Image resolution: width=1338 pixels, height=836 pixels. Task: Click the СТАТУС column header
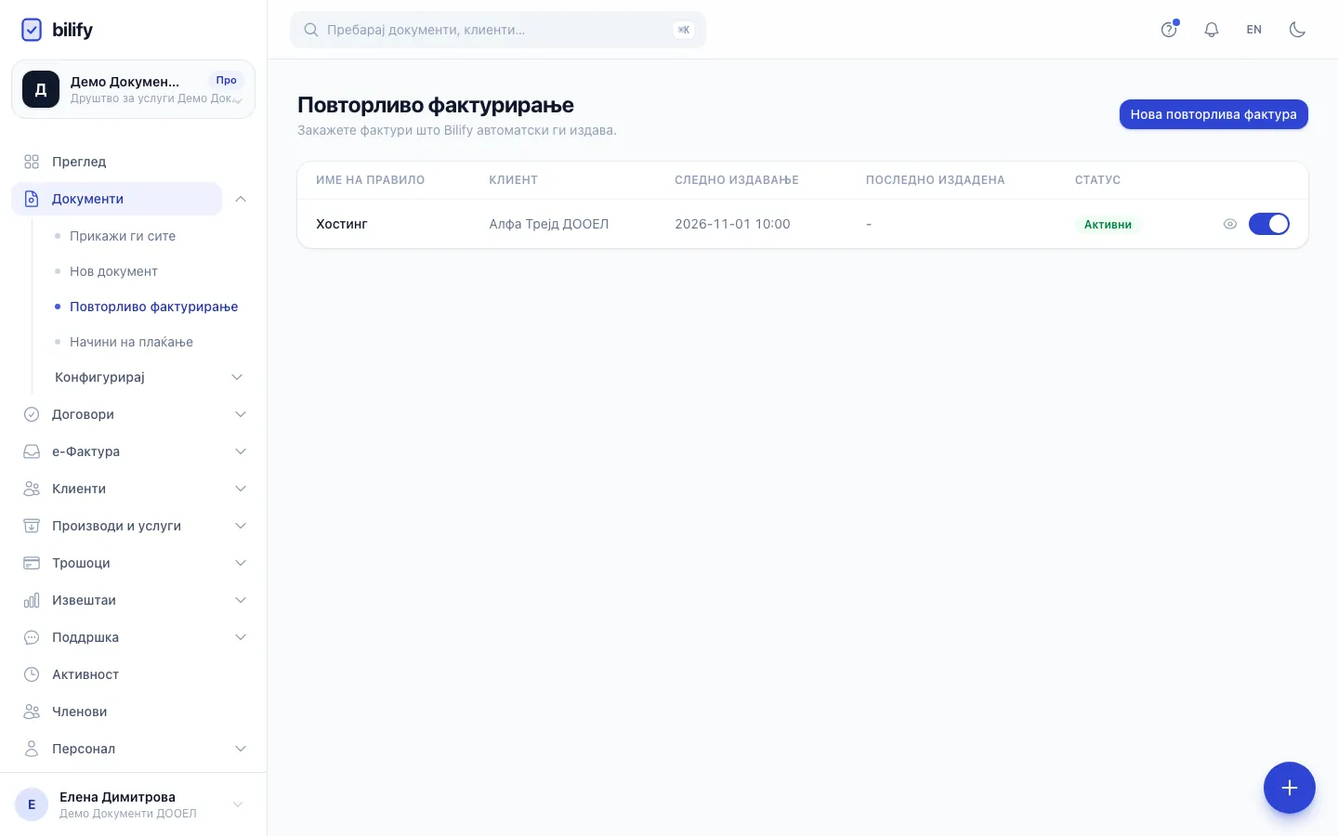click(x=1097, y=180)
